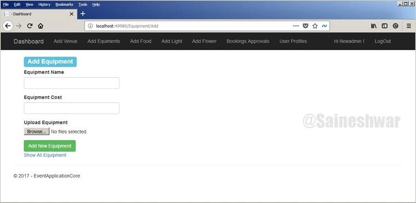Maximize the browser window
Viewport: 416px width, 203px height.
click(406, 3)
